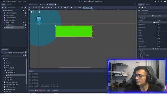The height and width of the screenshot is (94, 167).
Task: Select the Rotate Mode tool
Action: pos(36,7)
